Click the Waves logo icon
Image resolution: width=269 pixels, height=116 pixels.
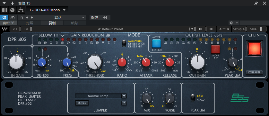4,29
